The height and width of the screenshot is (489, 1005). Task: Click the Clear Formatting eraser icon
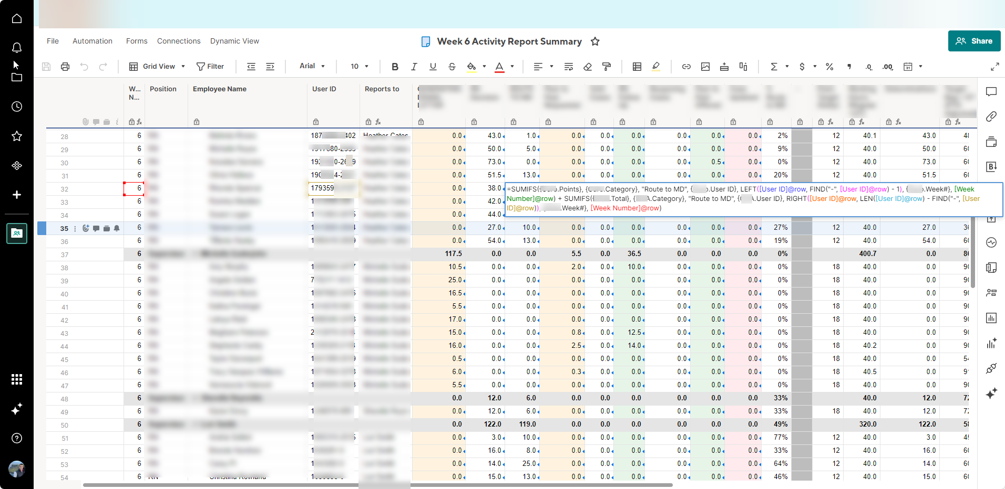(x=588, y=67)
